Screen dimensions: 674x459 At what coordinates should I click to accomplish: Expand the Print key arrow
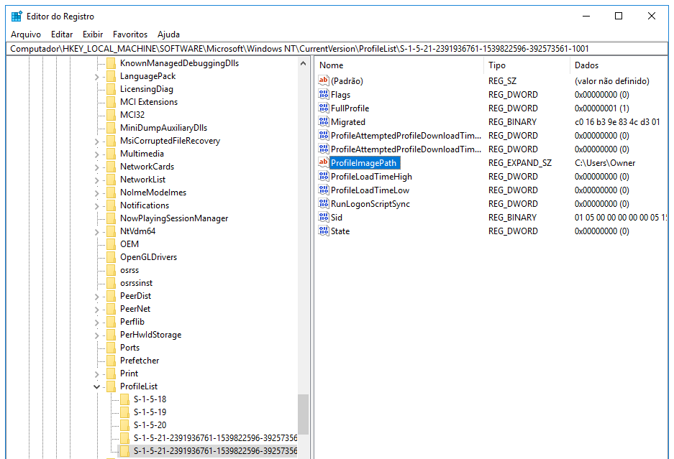pyautogui.click(x=97, y=374)
